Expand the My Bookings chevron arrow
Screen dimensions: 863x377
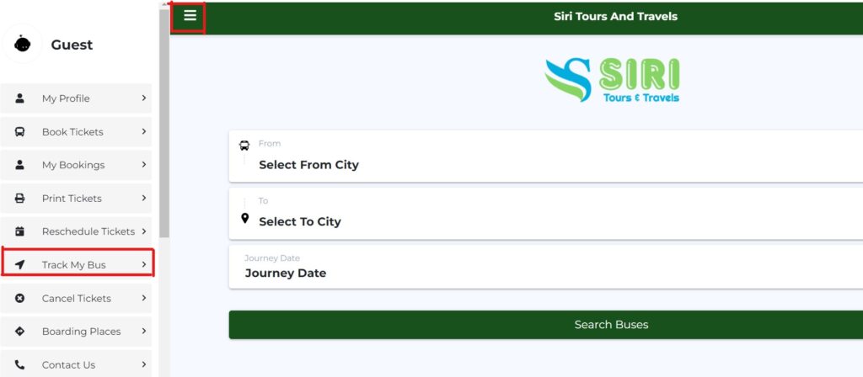(143, 164)
